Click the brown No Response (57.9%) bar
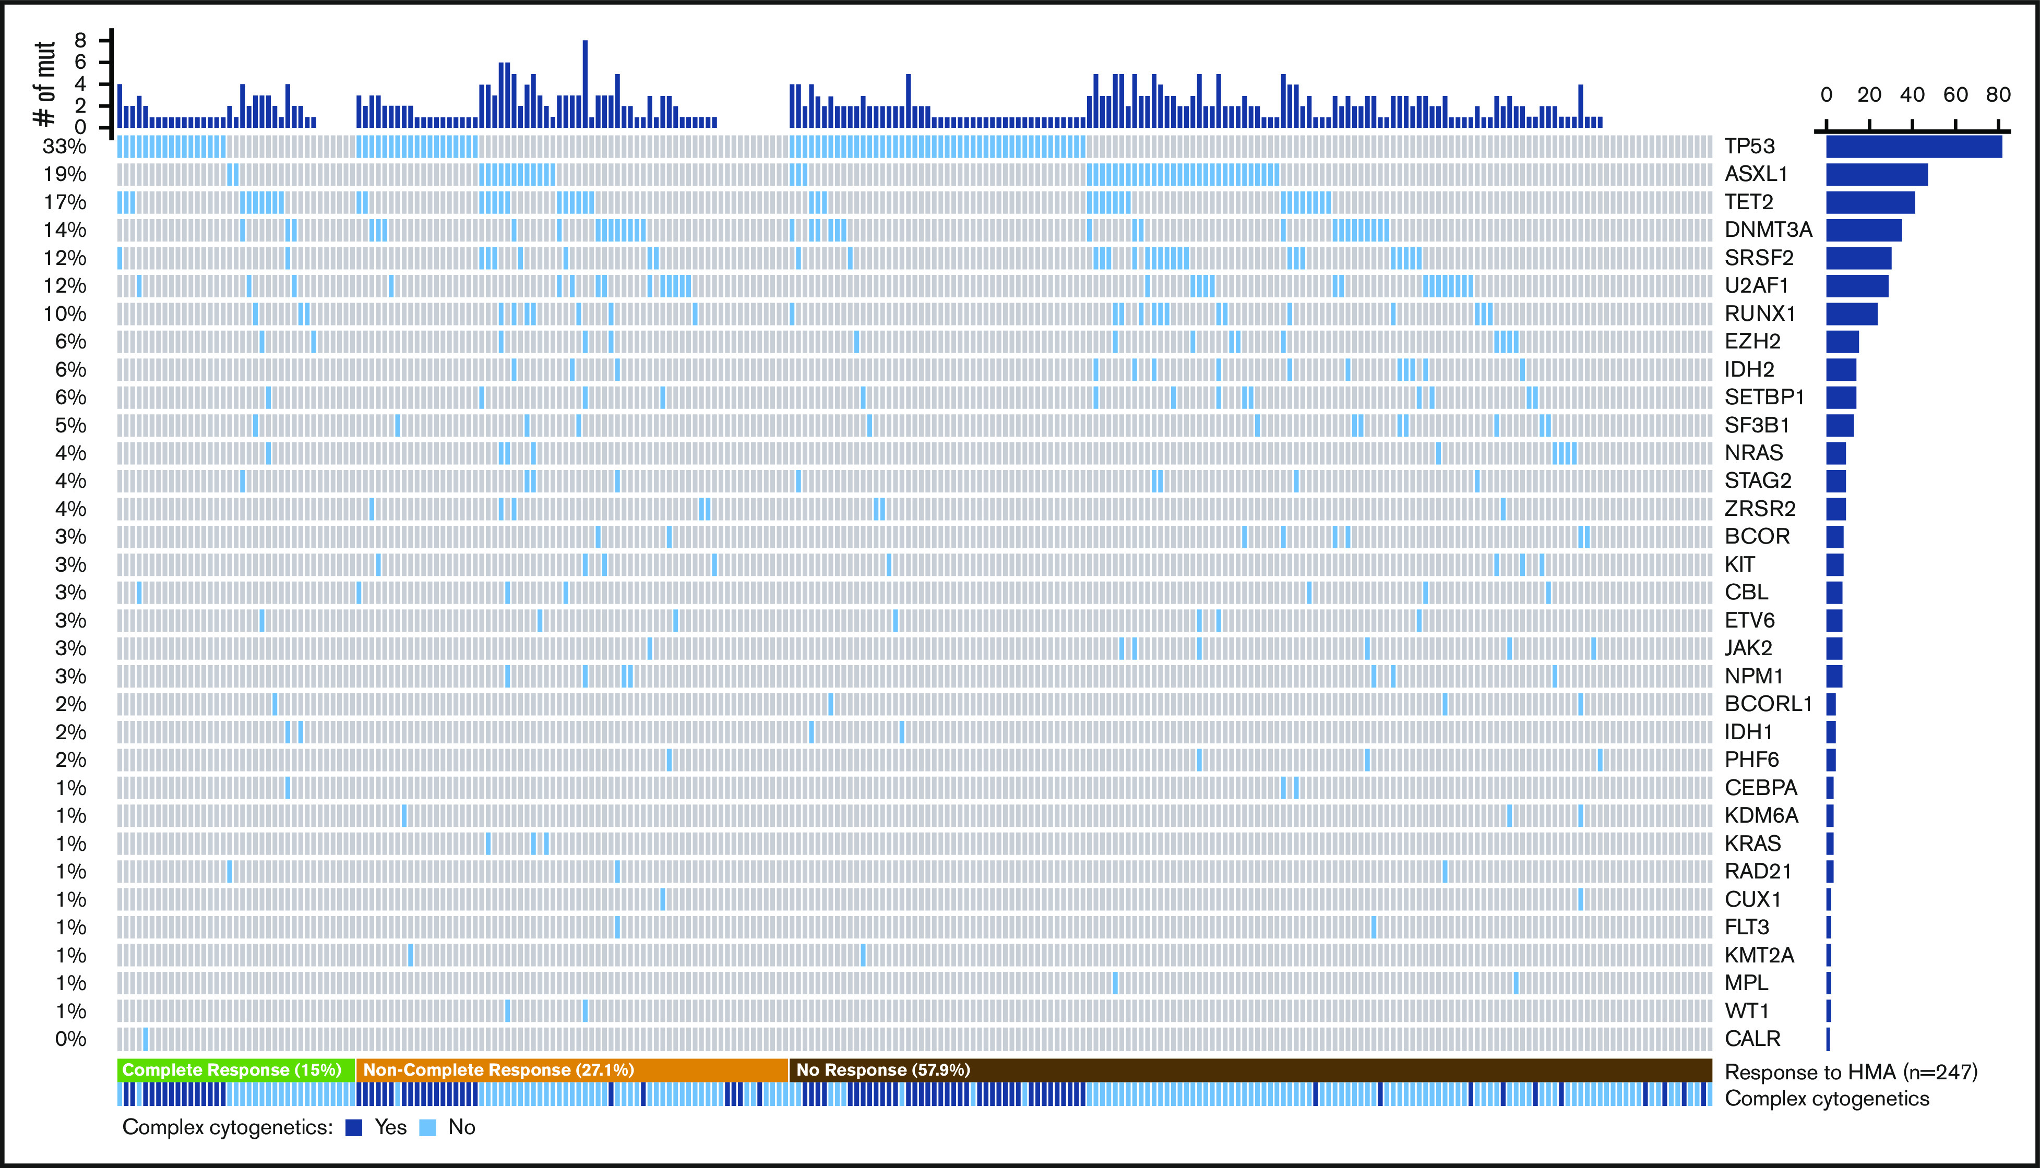 (x=1251, y=1070)
